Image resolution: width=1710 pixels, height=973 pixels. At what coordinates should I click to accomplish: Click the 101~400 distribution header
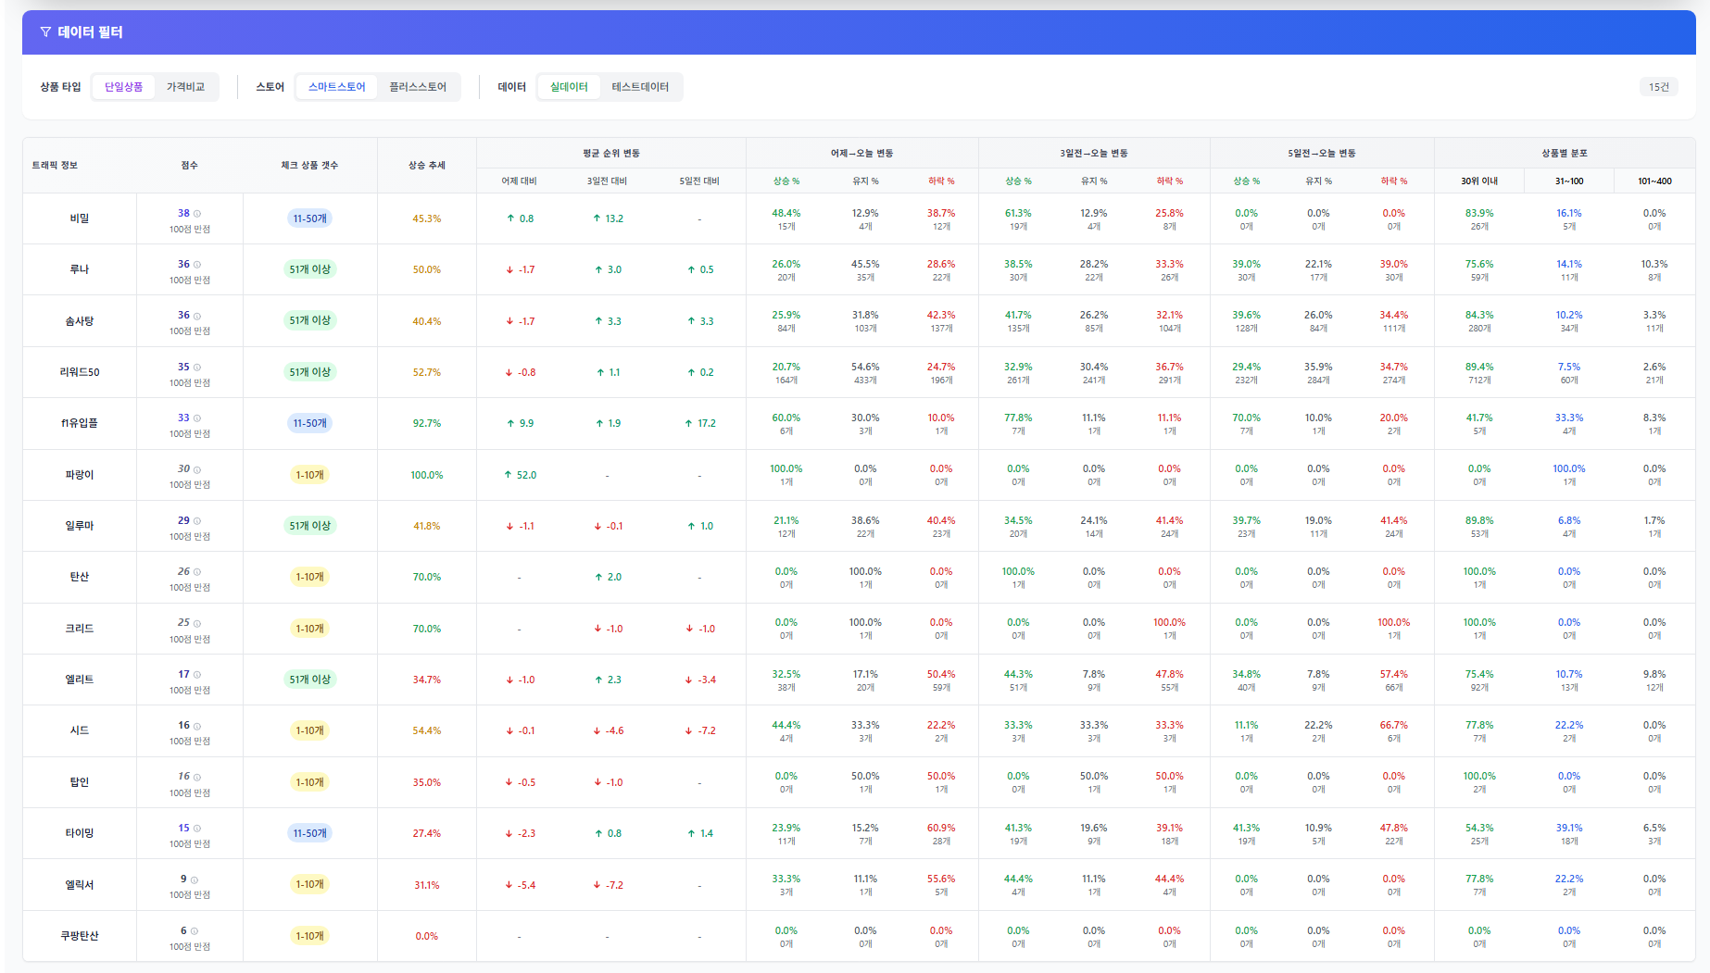(1654, 181)
